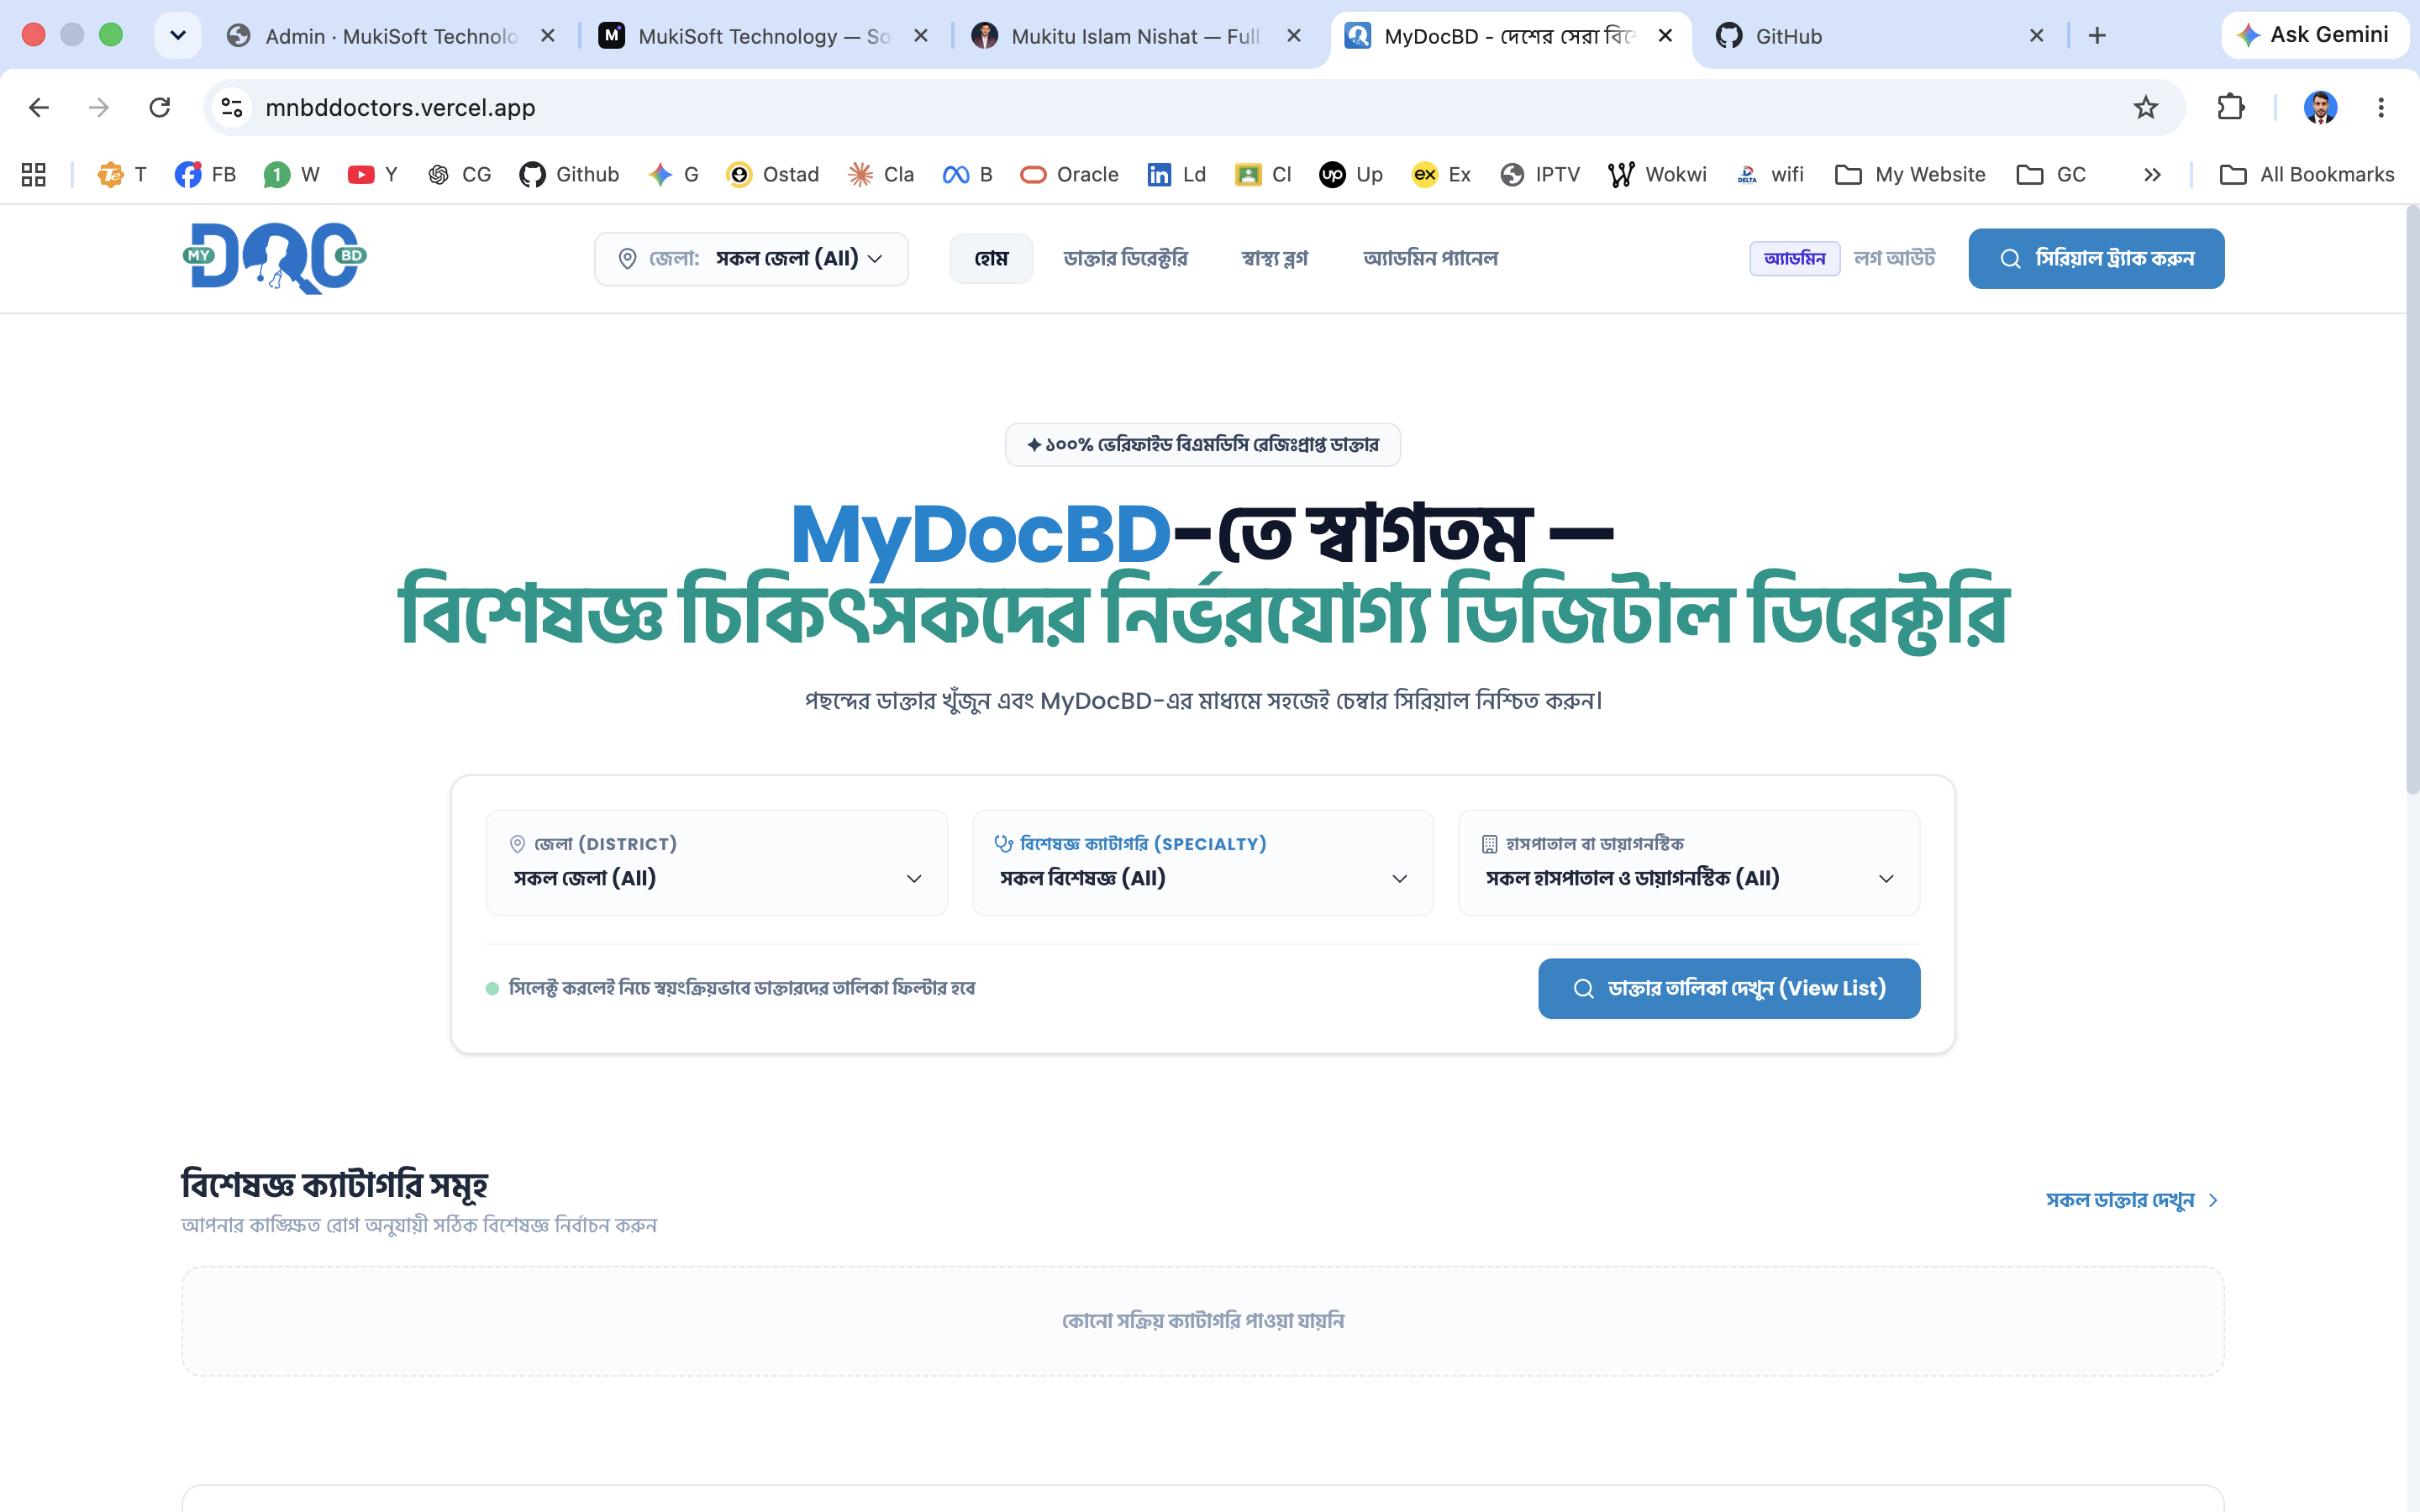Screen dimensions: 2420x1512
Task: Open স্বাস্থ্য ব্লগ in the navigation
Action: click(1274, 259)
